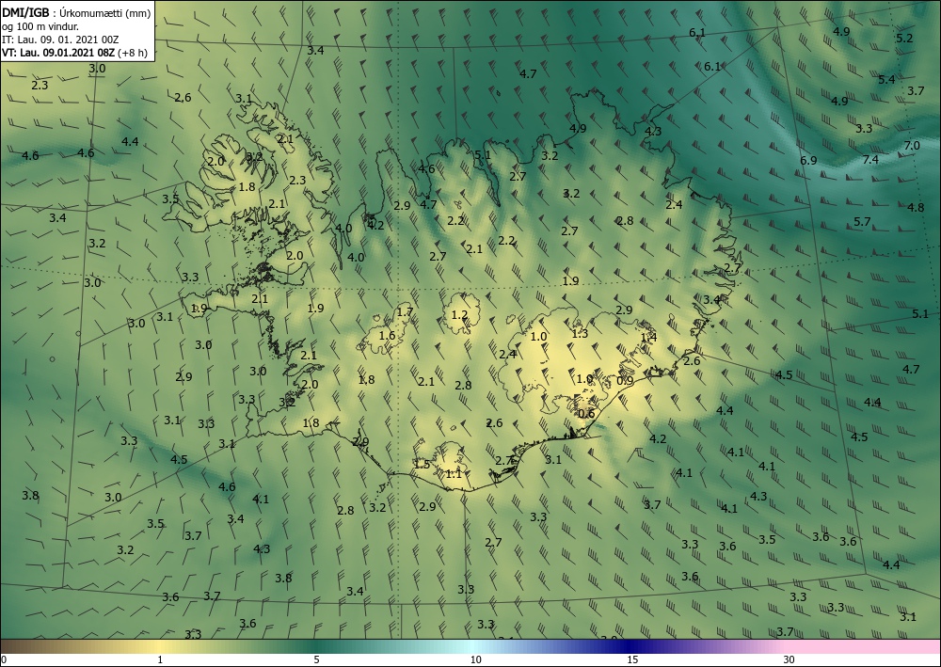The height and width of the screenshot is (667, 941).
Task: Click the 1.1 value on the map
Action: [x=454, y=474]
